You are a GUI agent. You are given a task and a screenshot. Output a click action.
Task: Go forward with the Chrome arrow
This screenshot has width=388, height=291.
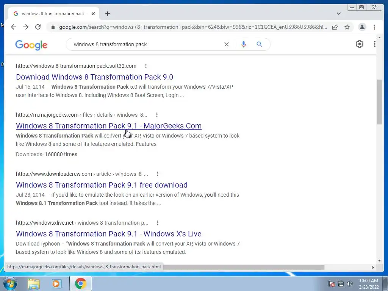click(26, 27)
